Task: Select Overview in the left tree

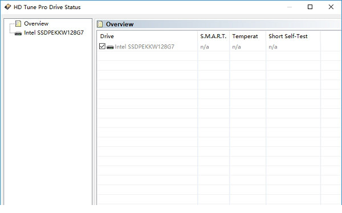Action: point(36,23)
